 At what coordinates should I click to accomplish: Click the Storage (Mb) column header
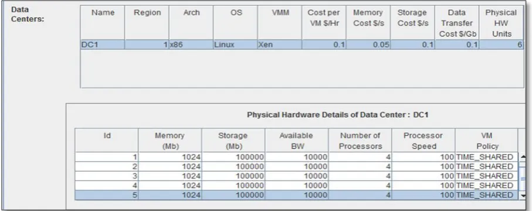(233, 140)
